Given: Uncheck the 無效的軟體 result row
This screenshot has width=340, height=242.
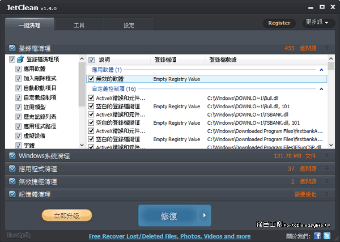Looking at the screenshot, I should pyautogui.click(x=91, y=79).
